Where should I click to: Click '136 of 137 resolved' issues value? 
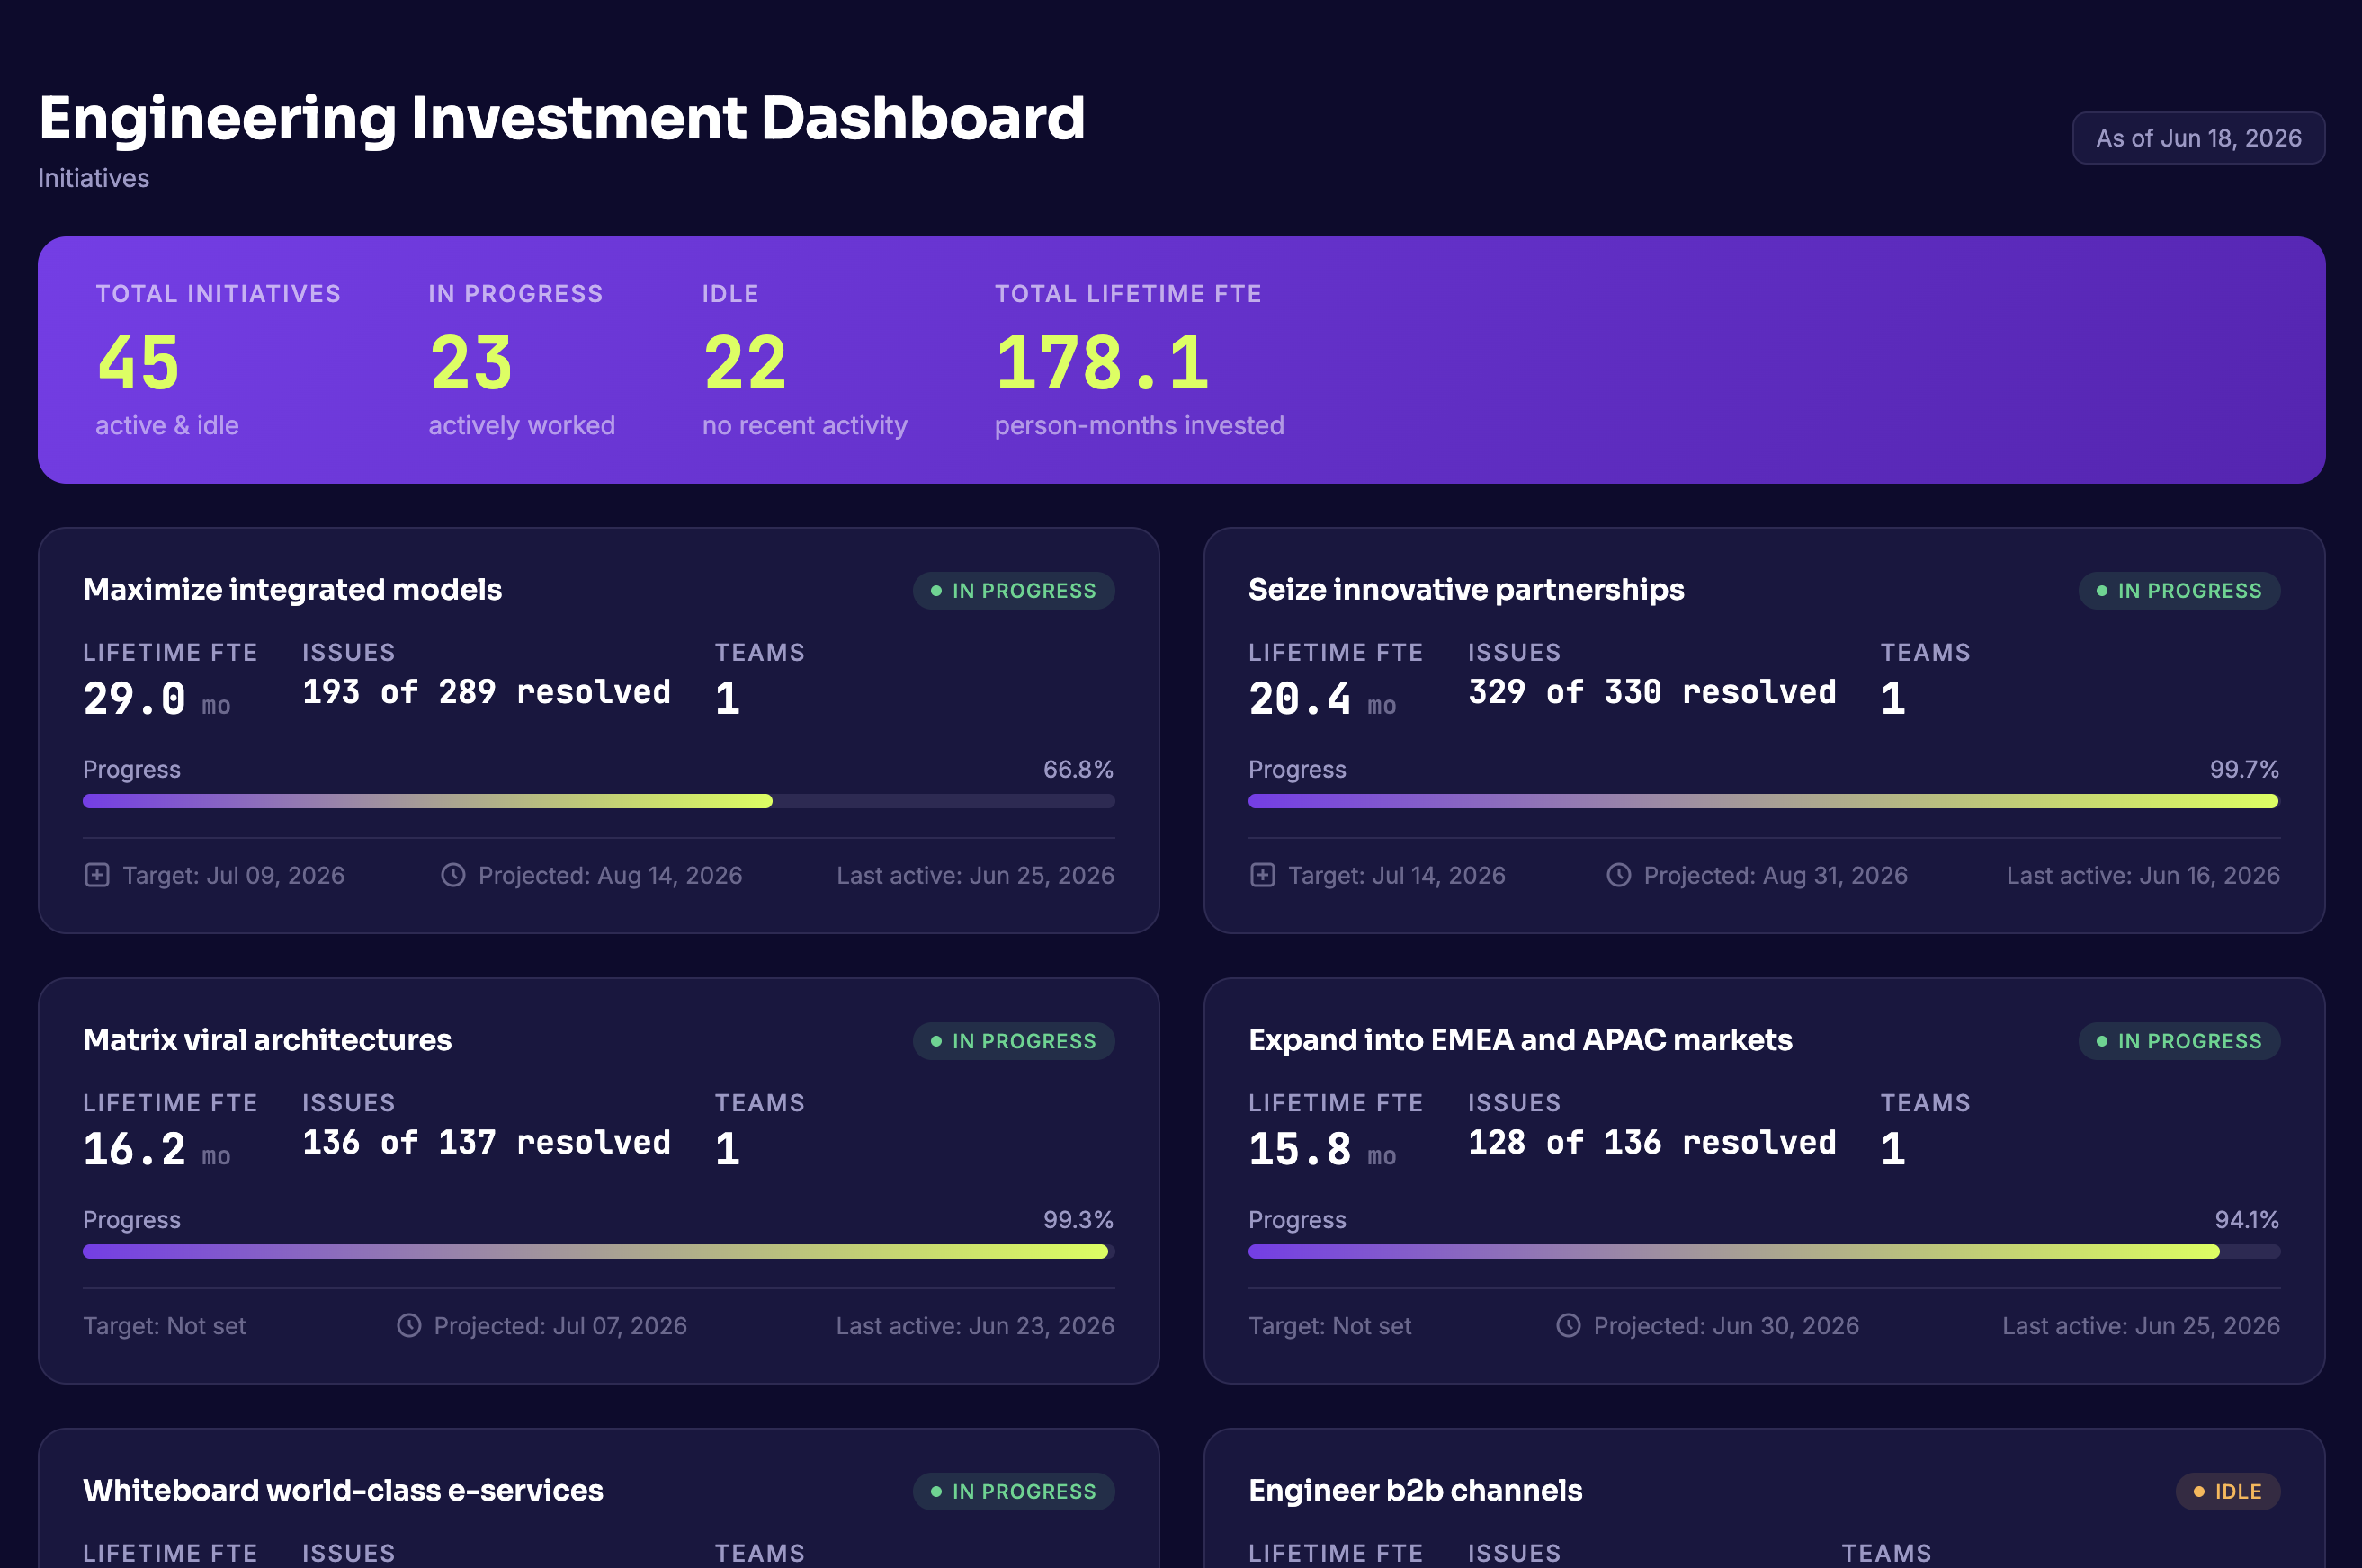tap(487, 1142)
